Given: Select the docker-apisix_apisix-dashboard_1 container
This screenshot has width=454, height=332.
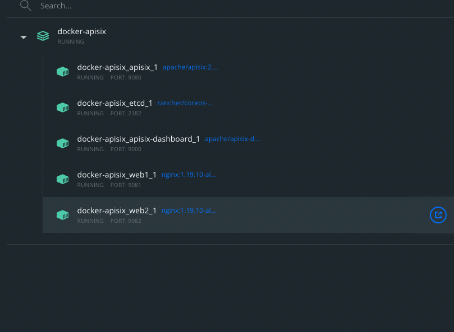Looking at the screenshot, I should coord(139,139).
